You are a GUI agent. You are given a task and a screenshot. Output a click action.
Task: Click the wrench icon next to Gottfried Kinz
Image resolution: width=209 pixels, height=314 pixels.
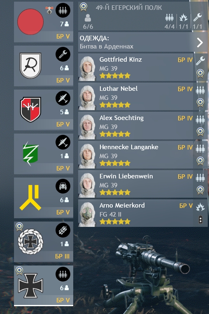200,61
